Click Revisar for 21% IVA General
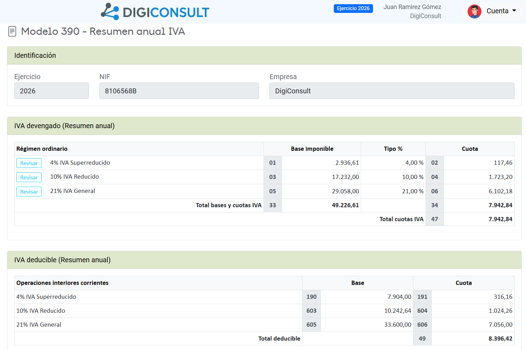526x350 pixels. 29,192
